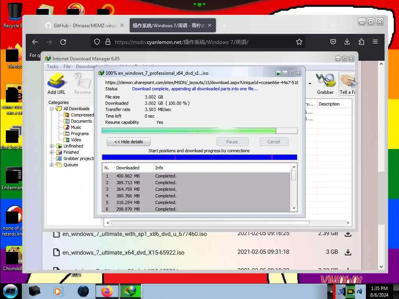Click the tracking protection shield icon
This screenshot has width=399, height=299.
pos(97,42)
